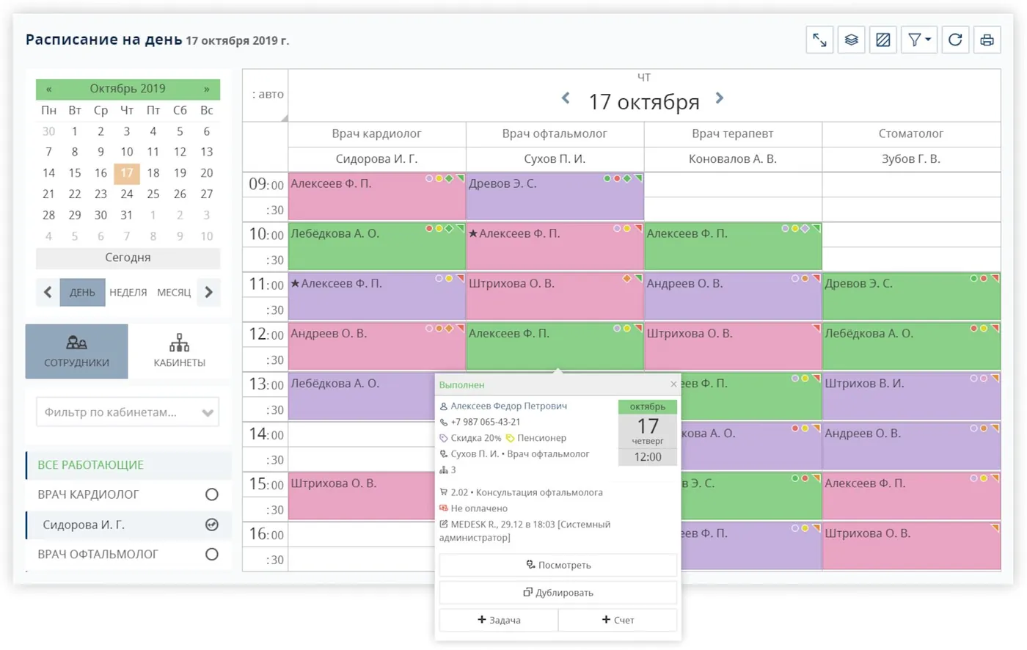
Task: Print the schedule
Action: click(987, 40)
